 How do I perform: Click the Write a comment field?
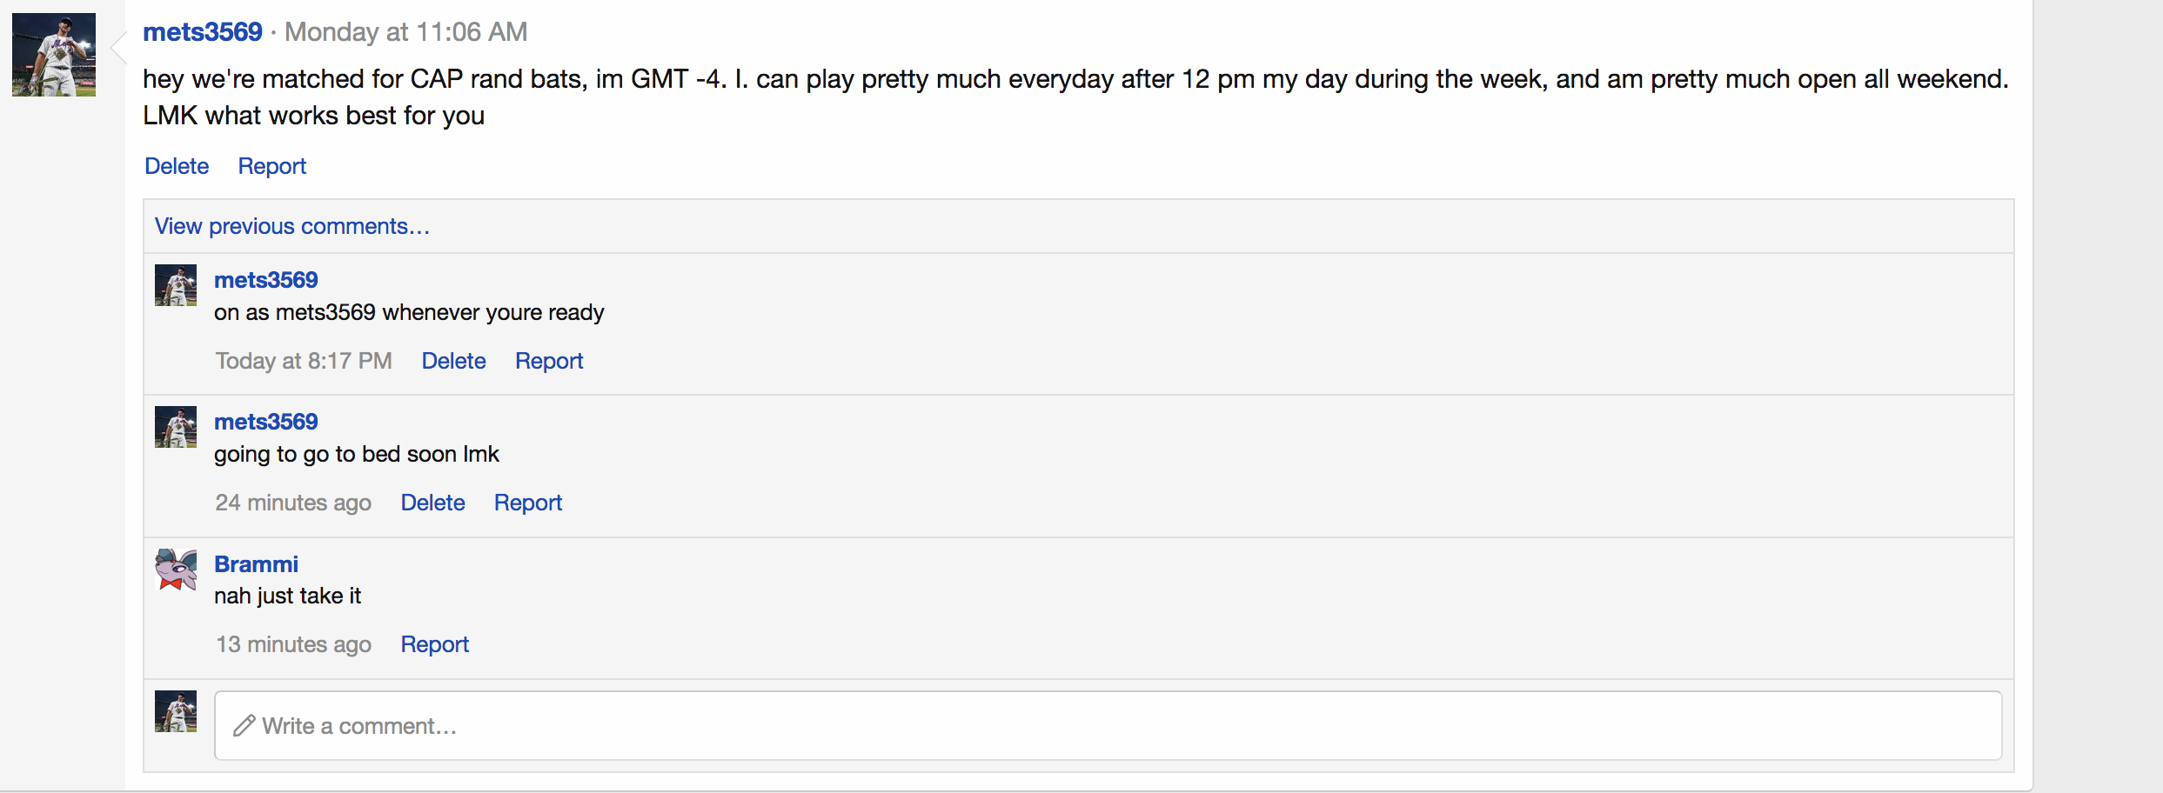click(1107, 726)
